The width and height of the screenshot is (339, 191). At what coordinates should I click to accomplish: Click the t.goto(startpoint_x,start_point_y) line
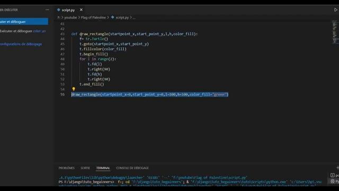click(x=114, y=44)
